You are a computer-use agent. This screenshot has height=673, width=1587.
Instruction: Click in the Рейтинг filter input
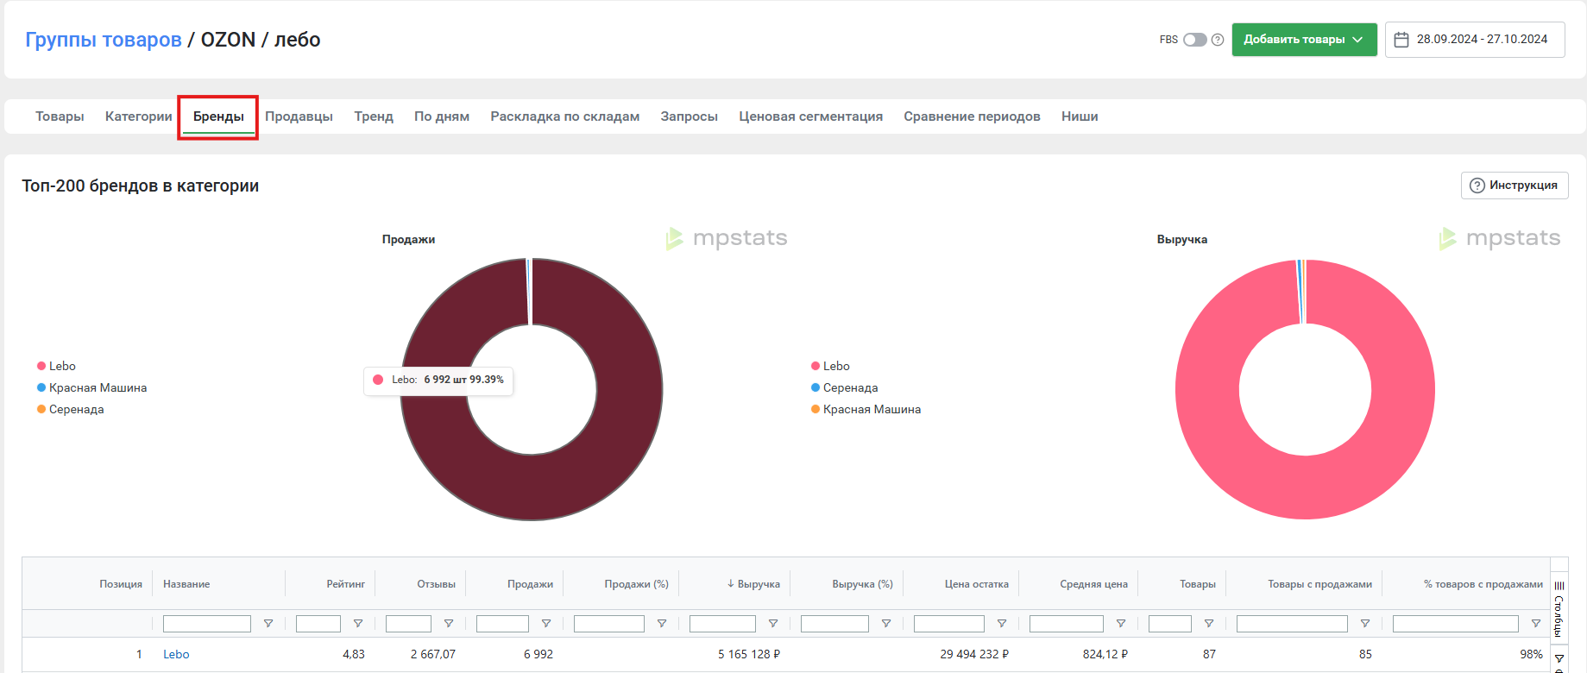318,624
